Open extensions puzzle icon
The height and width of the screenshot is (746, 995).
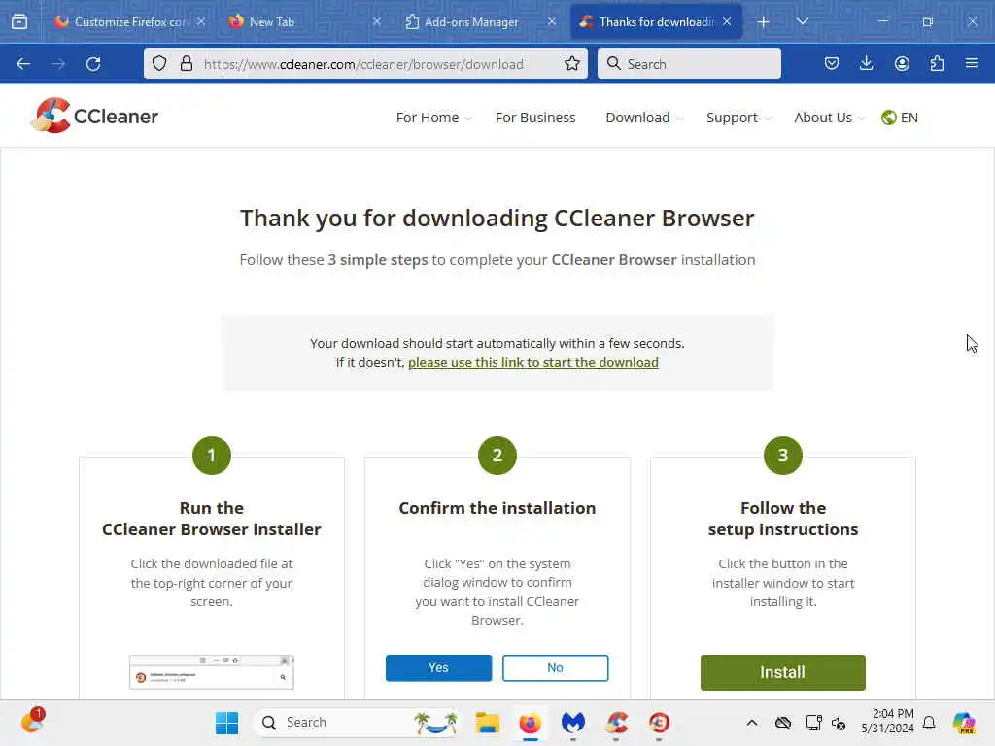937,63
